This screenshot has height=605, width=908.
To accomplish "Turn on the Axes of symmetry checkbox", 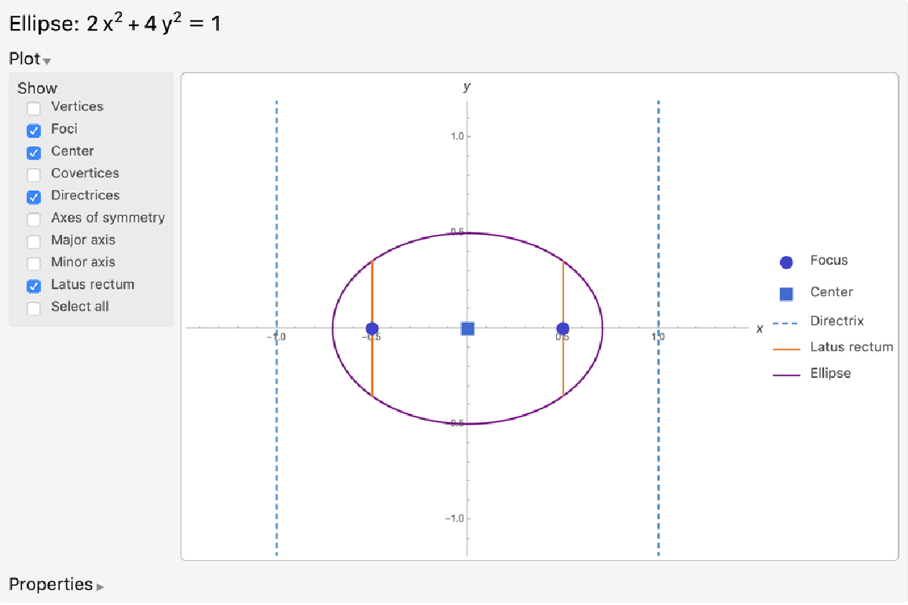I will pos(34,219).
